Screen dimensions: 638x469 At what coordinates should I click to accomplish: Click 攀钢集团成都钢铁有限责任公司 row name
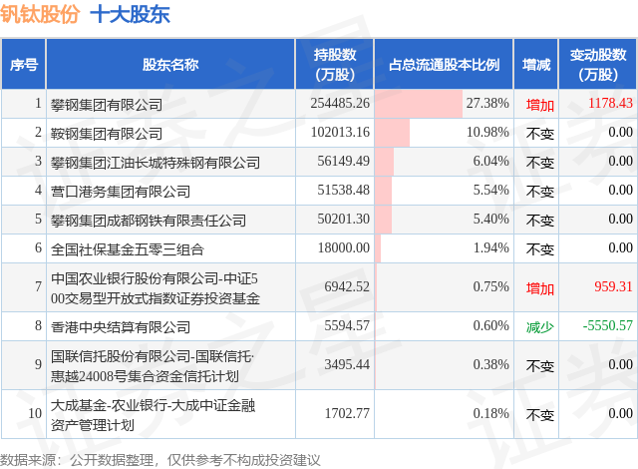click(149, 221)
